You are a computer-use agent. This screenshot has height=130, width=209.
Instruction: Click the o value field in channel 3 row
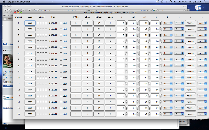tap(121, 35)
